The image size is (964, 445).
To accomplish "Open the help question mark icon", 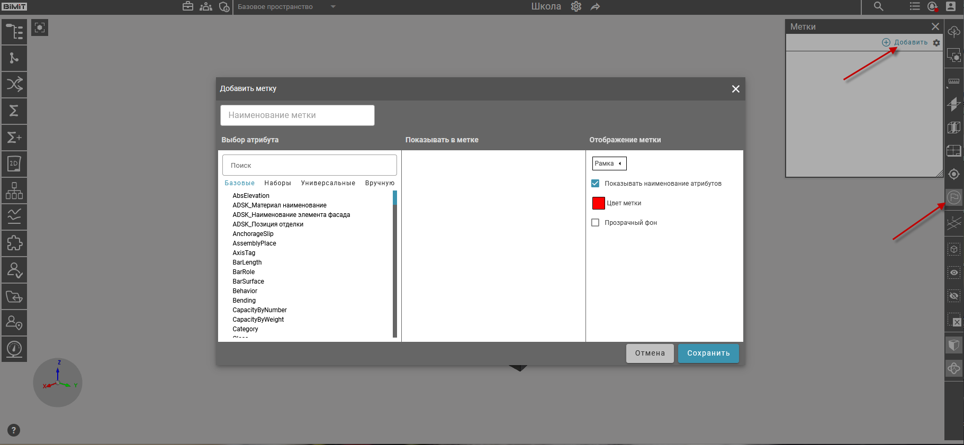I will pyautogui.click(x=14, y=430).
